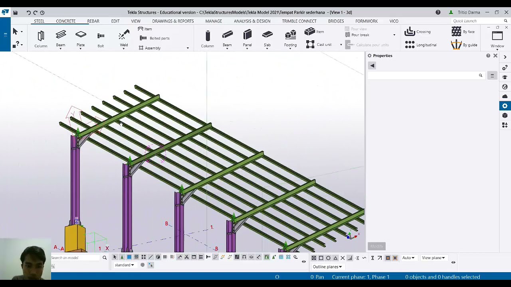Click the Assembly button
The image size is (511, 287).
150,48
